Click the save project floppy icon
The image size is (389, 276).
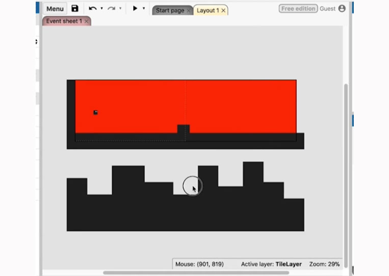click(x=74, y=9)
